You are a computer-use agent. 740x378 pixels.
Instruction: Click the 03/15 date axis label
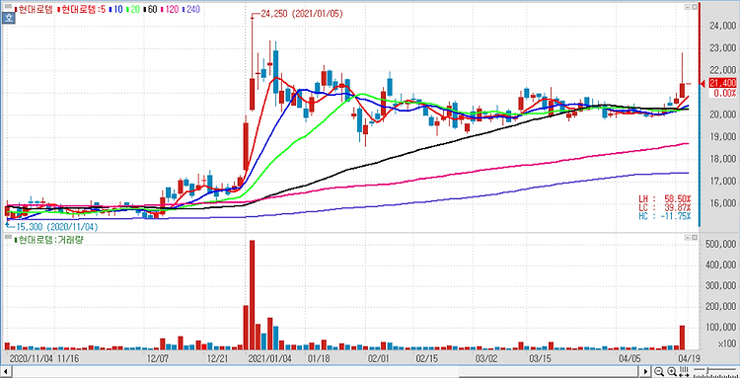click(542, 358)
